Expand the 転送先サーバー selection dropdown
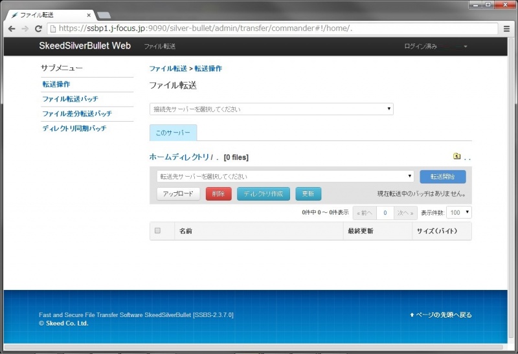 [285, 176]
